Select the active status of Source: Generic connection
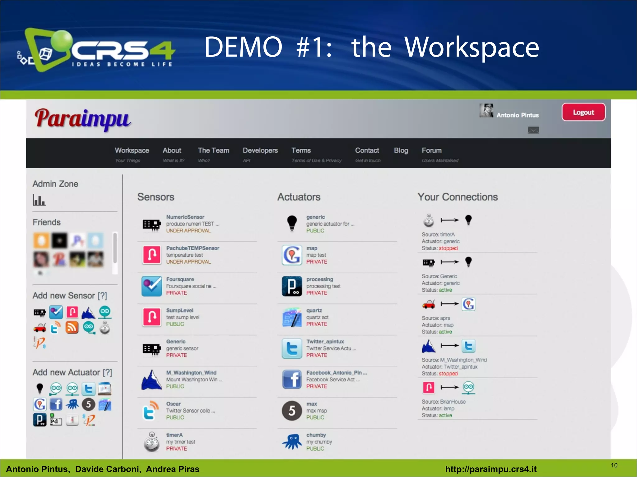This screenshot has width=637, height=477. [x=445, y=290]
